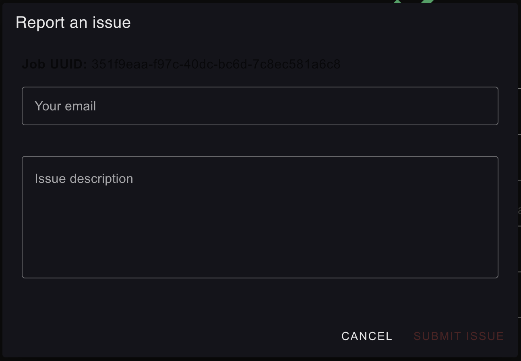Select the Job UUID value text
The height and width of the screenshot is (361, 521).
point(216,64)
